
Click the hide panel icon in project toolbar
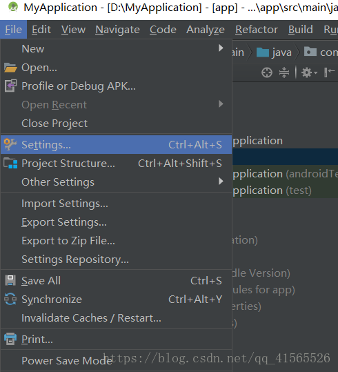click(x=330, y=72)
